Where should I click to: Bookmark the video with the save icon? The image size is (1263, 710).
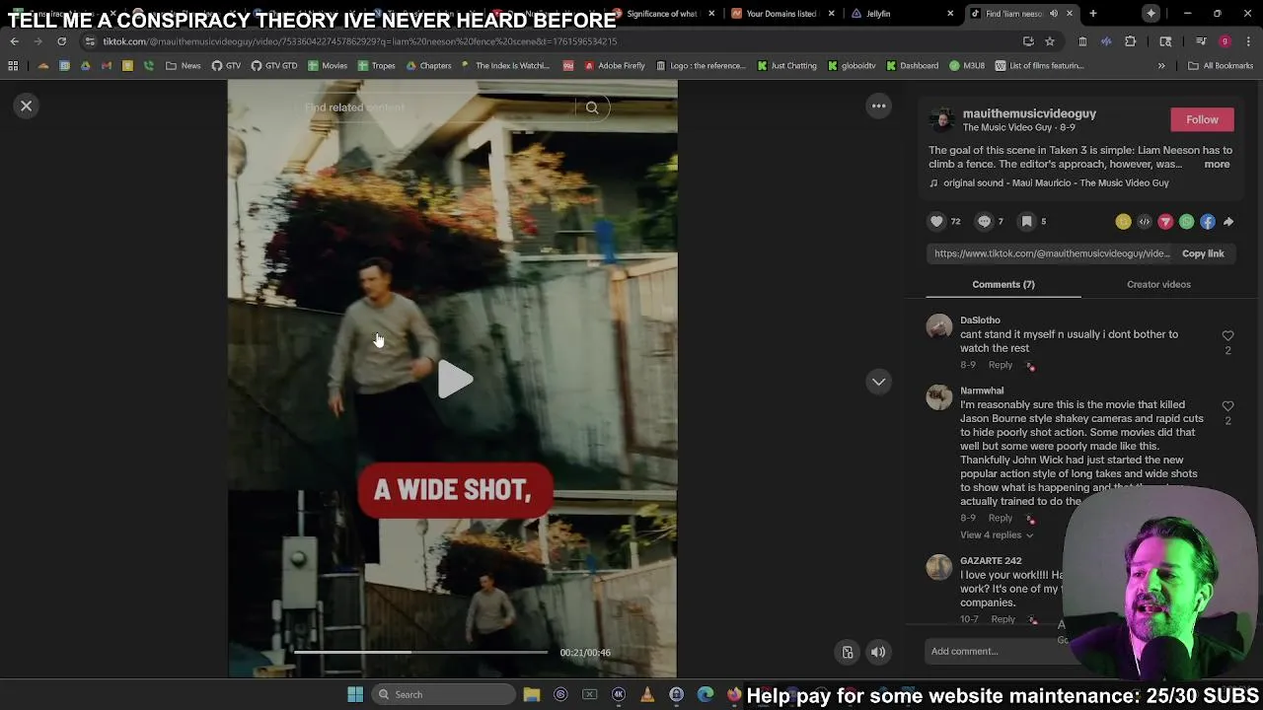[1026, 222]
